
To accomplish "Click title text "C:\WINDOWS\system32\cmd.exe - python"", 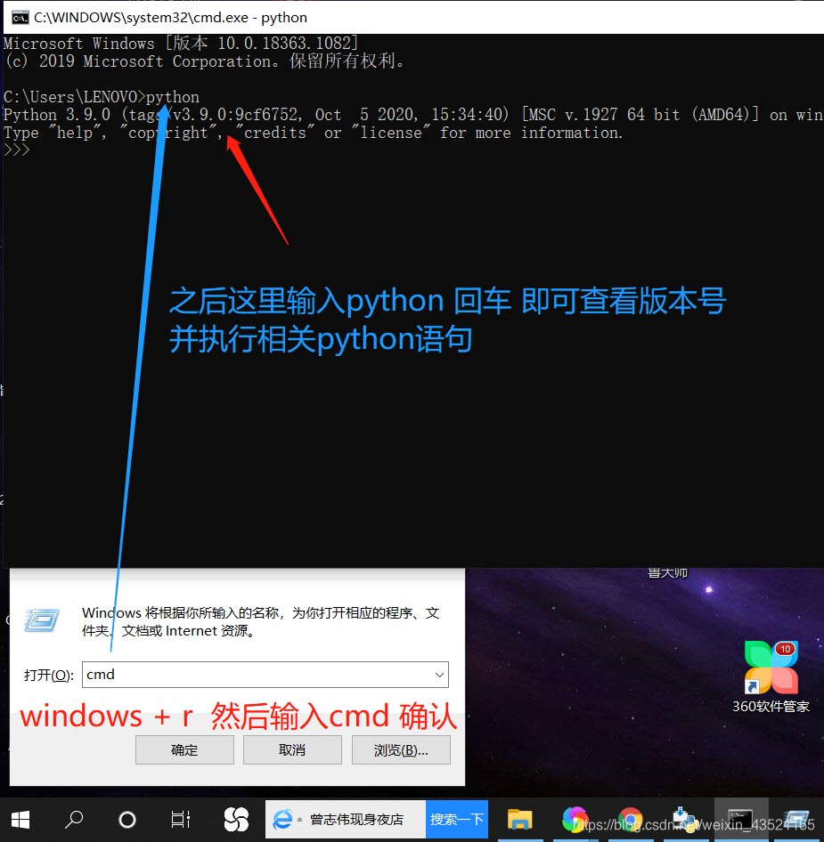I will pos(170,18).
